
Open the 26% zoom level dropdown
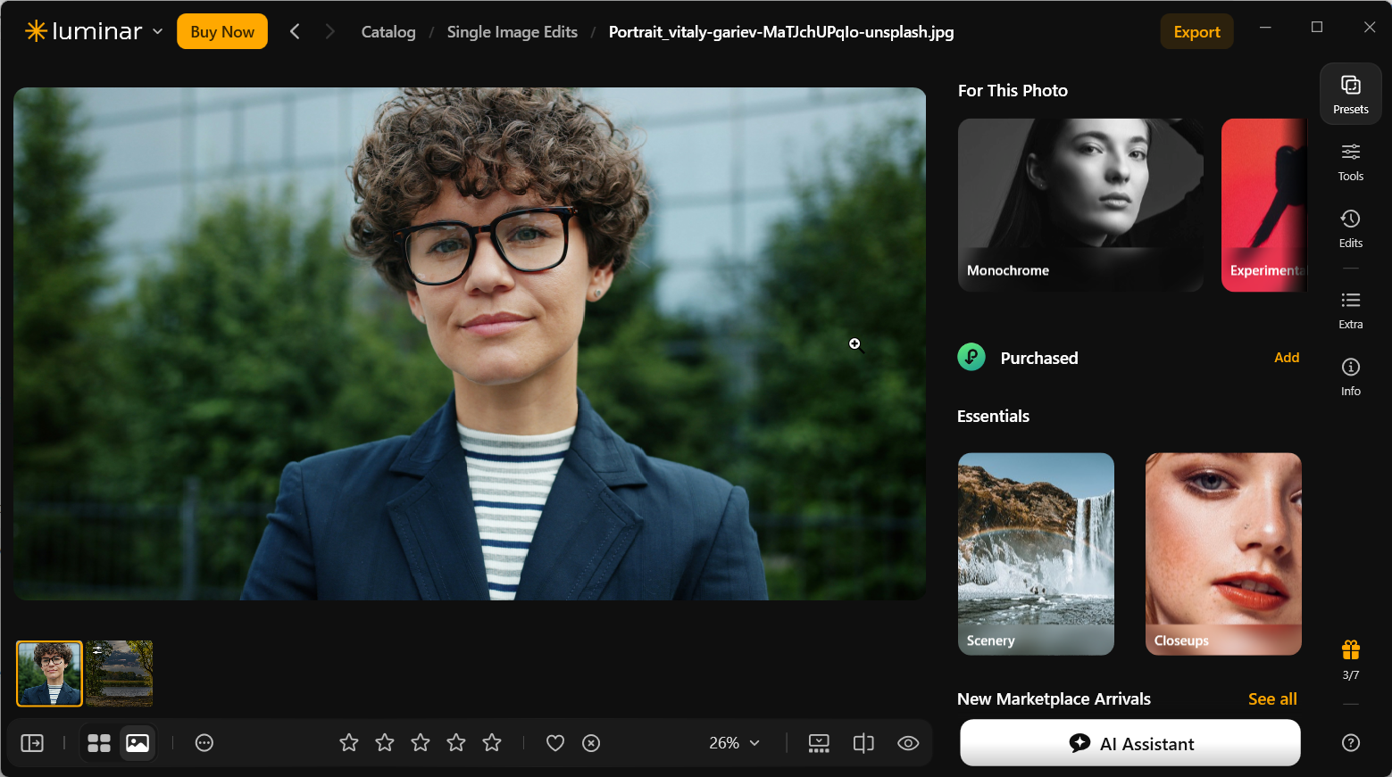(x=734, y=743)
